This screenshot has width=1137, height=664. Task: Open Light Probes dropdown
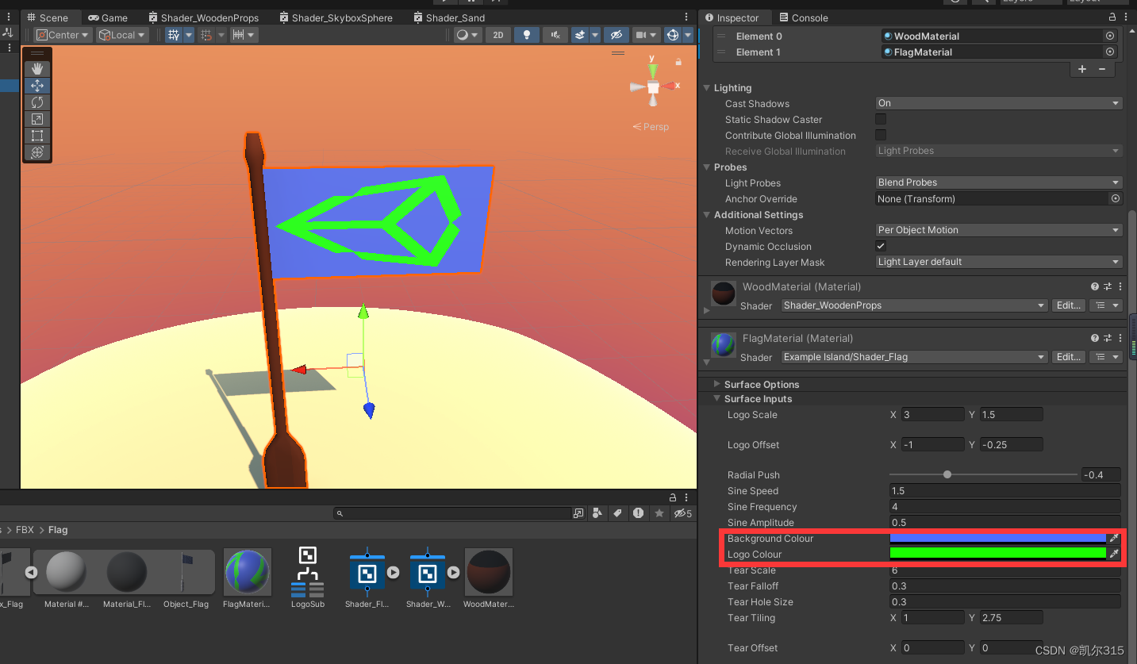click(998, 182)
